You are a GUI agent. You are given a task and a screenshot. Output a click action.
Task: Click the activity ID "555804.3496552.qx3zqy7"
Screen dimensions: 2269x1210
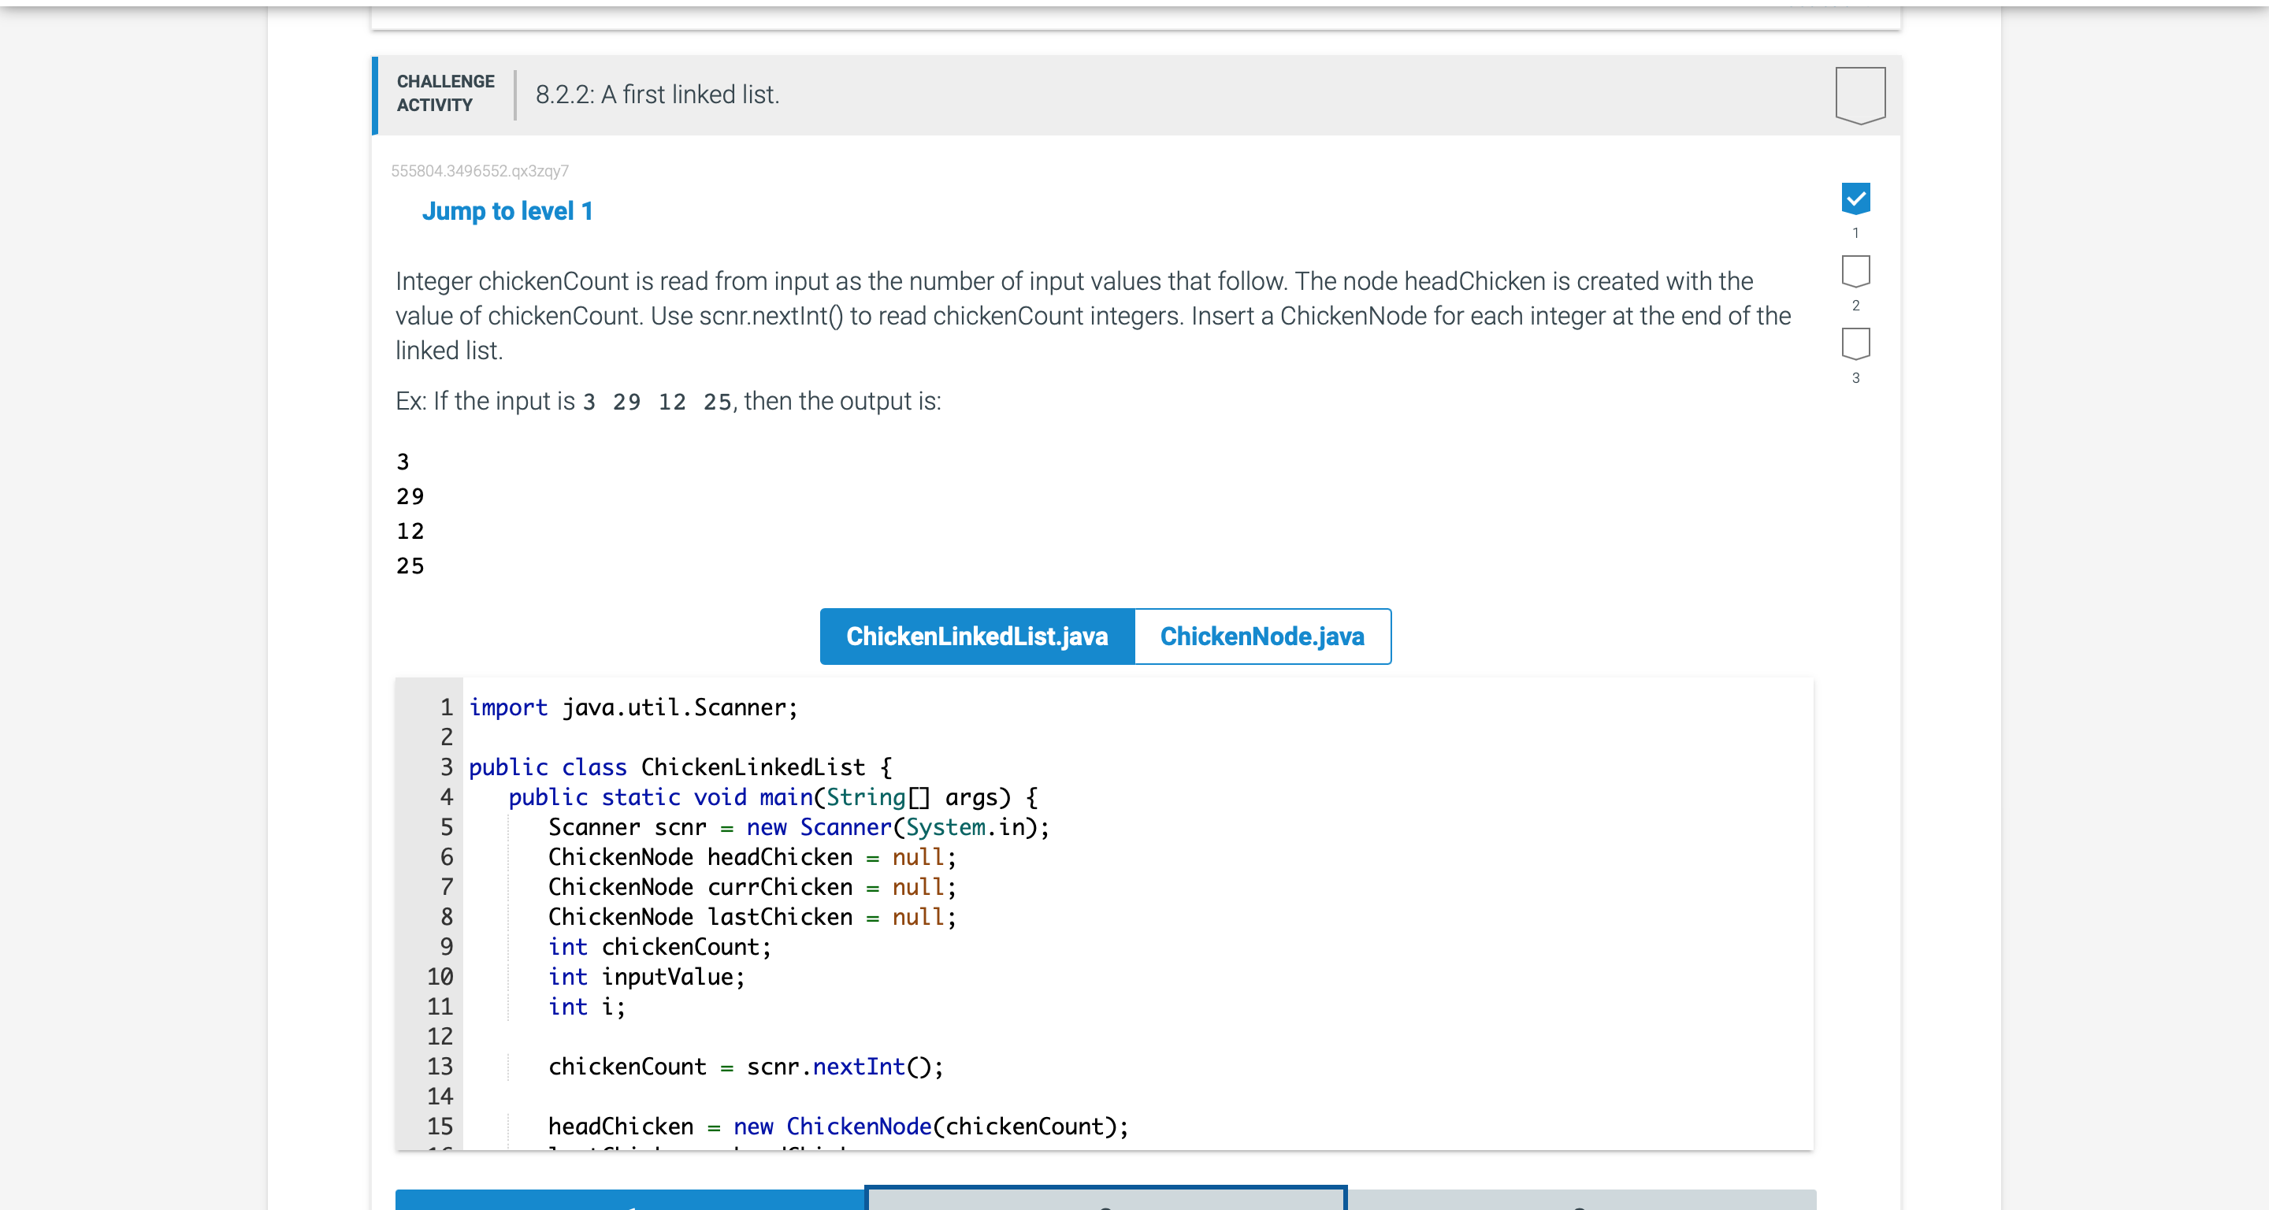coord(480,170)
